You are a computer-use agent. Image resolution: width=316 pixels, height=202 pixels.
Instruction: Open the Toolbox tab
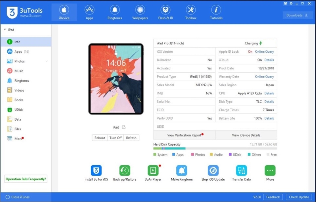point(191,12)
